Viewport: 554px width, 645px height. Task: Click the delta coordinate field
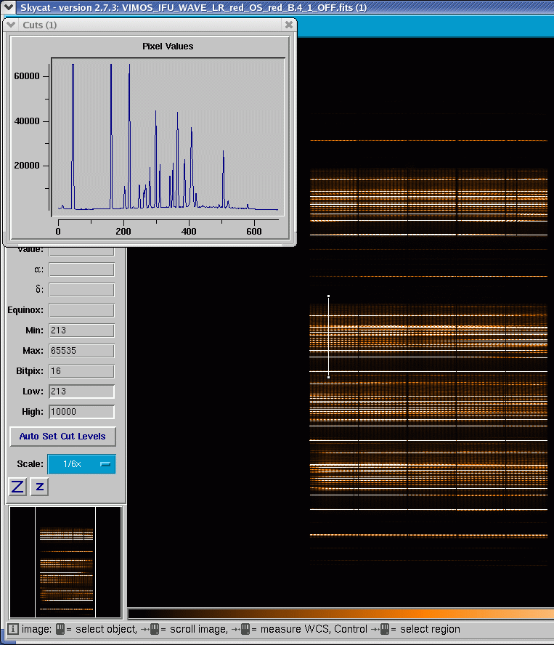pyautogui.click(x=81, y=290)
